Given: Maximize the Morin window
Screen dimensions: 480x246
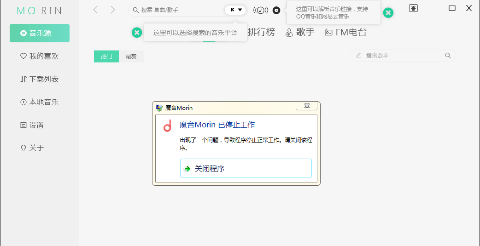Looking at the screenshot, I should (x=452, y=8).
